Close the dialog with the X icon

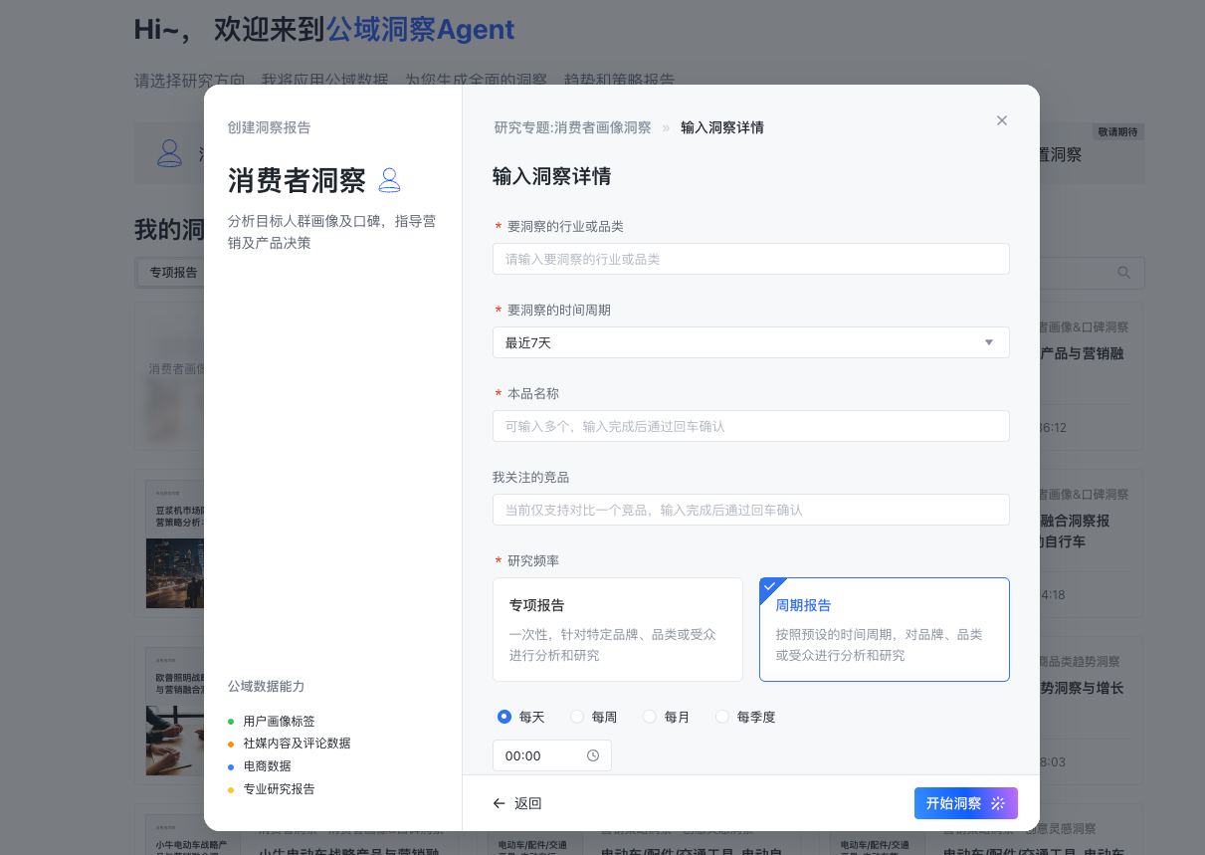coord(1002,120)
